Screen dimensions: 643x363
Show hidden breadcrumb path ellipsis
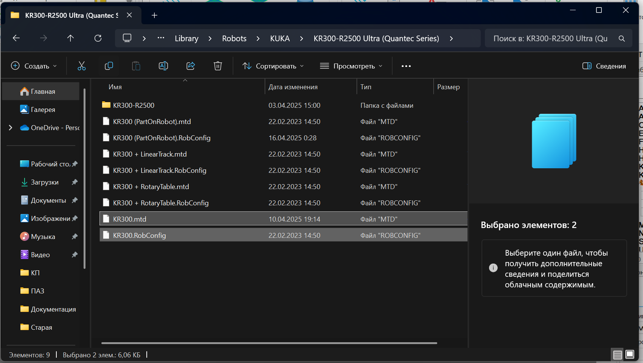(x=161, y=38)
